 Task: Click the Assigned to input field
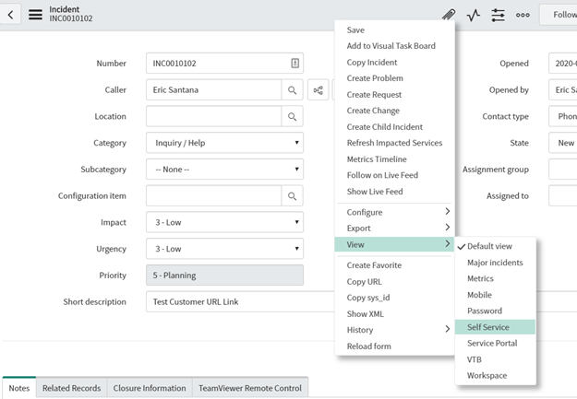[x=562, y=196]
